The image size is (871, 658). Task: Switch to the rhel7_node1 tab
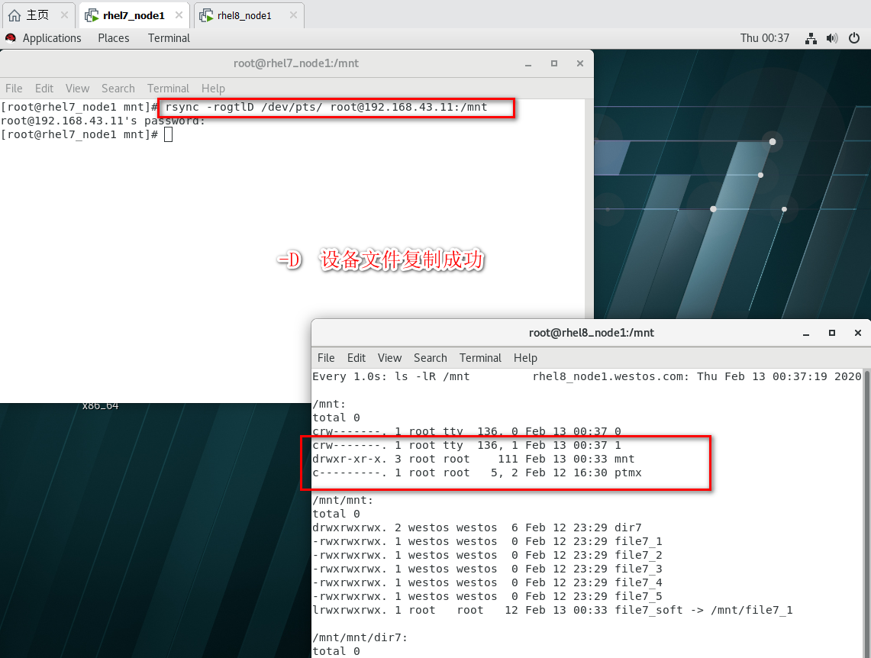[x=134, y=15]
